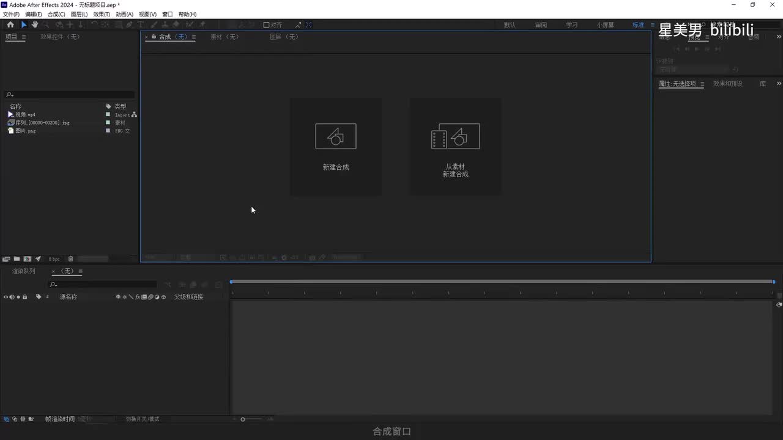Open the 项目 panel options menu
This screenshot has width=783, height=440.
click(x=24, y=37)
